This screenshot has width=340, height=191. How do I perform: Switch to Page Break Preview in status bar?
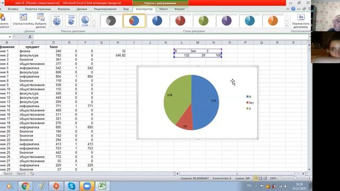tap(265, 178)
